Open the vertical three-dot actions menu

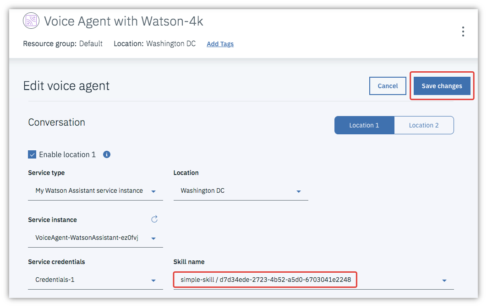coord(463,32)
